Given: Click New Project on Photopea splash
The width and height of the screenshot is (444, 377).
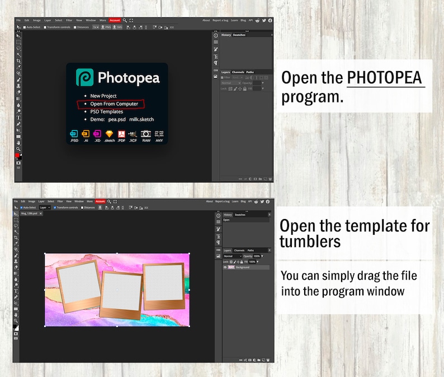Looking at the screenshot, I should tap(103, 96).
